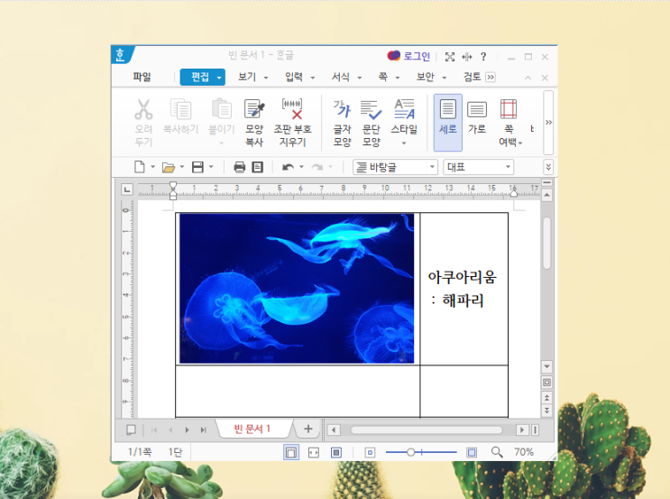Click the zoom magnifier icon
This screenshot has height=499, width=670.
(x=497, y=452)
